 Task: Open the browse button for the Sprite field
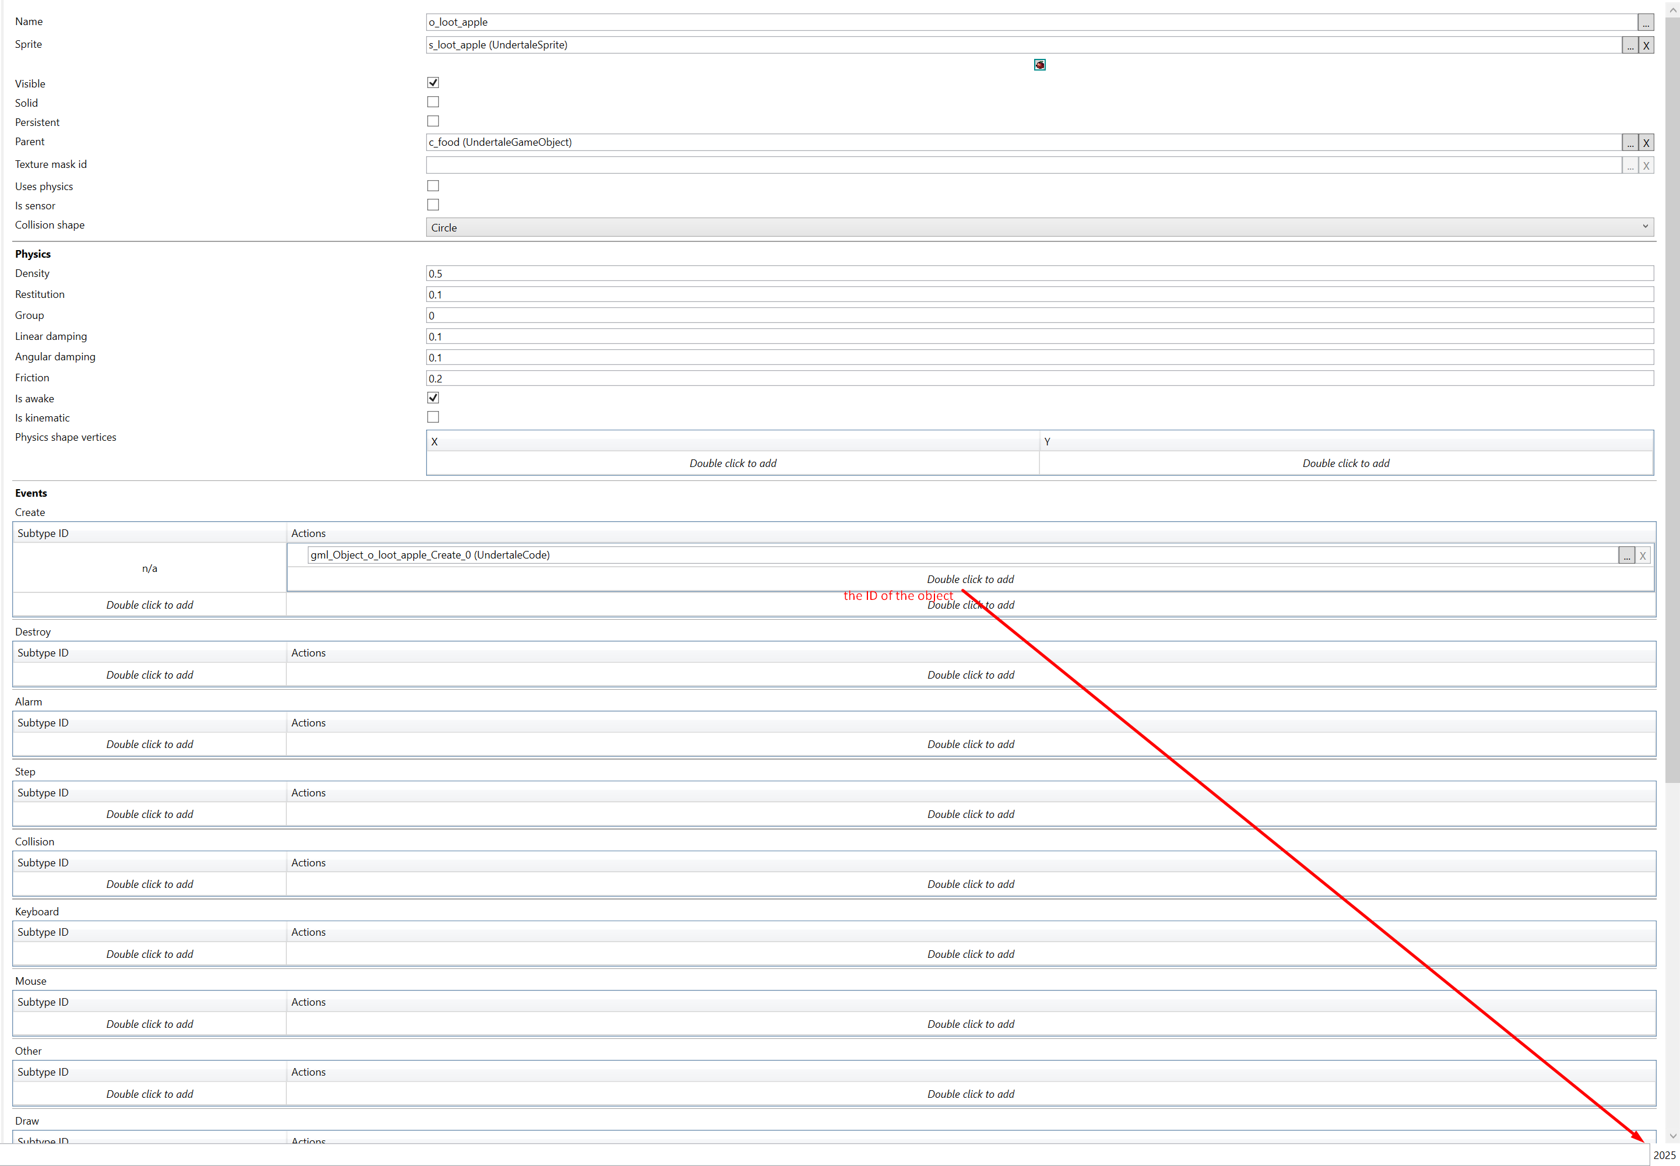(x=1630, y=45)
